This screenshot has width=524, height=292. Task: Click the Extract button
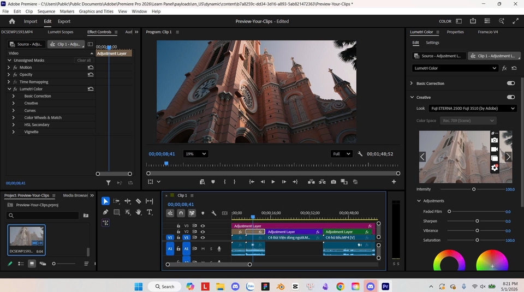[x=322, y=182]
